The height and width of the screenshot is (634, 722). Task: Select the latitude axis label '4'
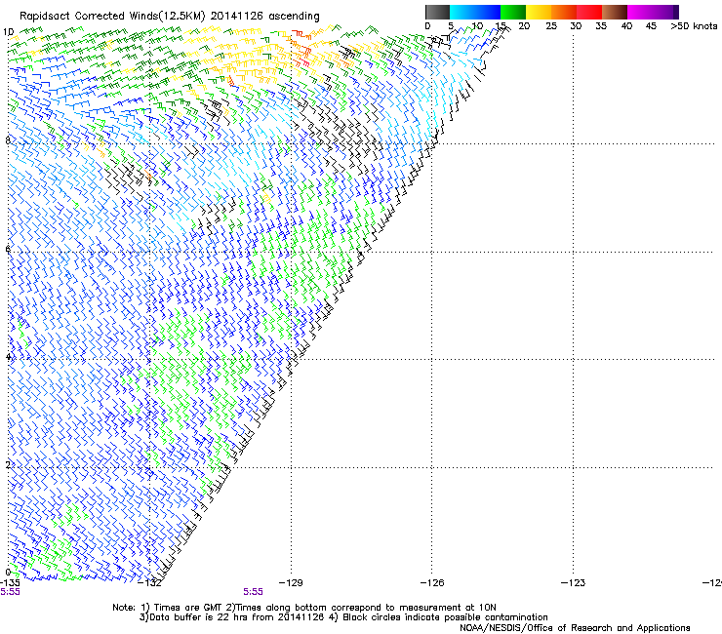[x=8, y=356]
